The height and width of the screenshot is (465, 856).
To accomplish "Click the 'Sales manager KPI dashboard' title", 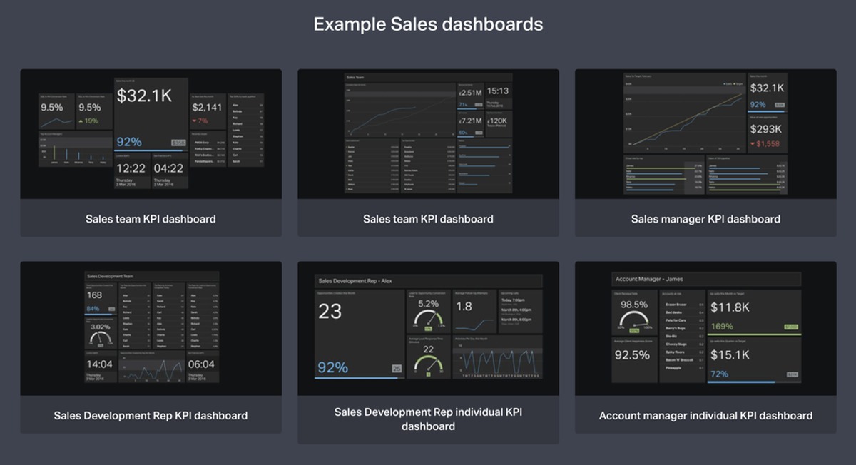I will click(x=705, y=219).
